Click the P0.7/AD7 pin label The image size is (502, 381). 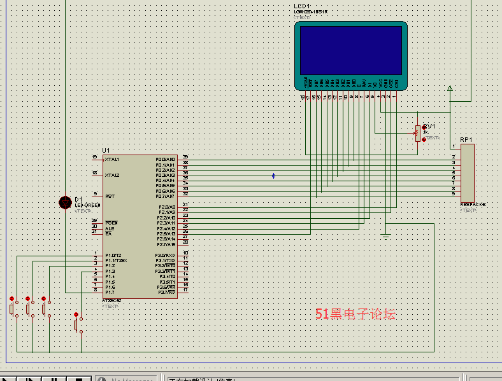(165, 196)
